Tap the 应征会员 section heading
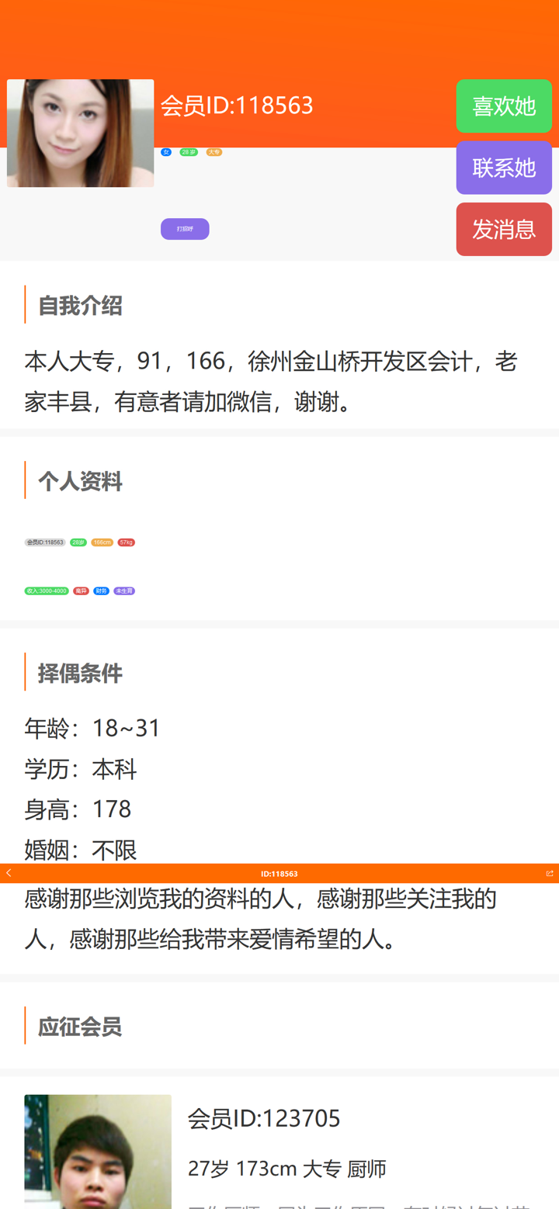Viewport: 559px width, 1209px height. pos(80,1026)
